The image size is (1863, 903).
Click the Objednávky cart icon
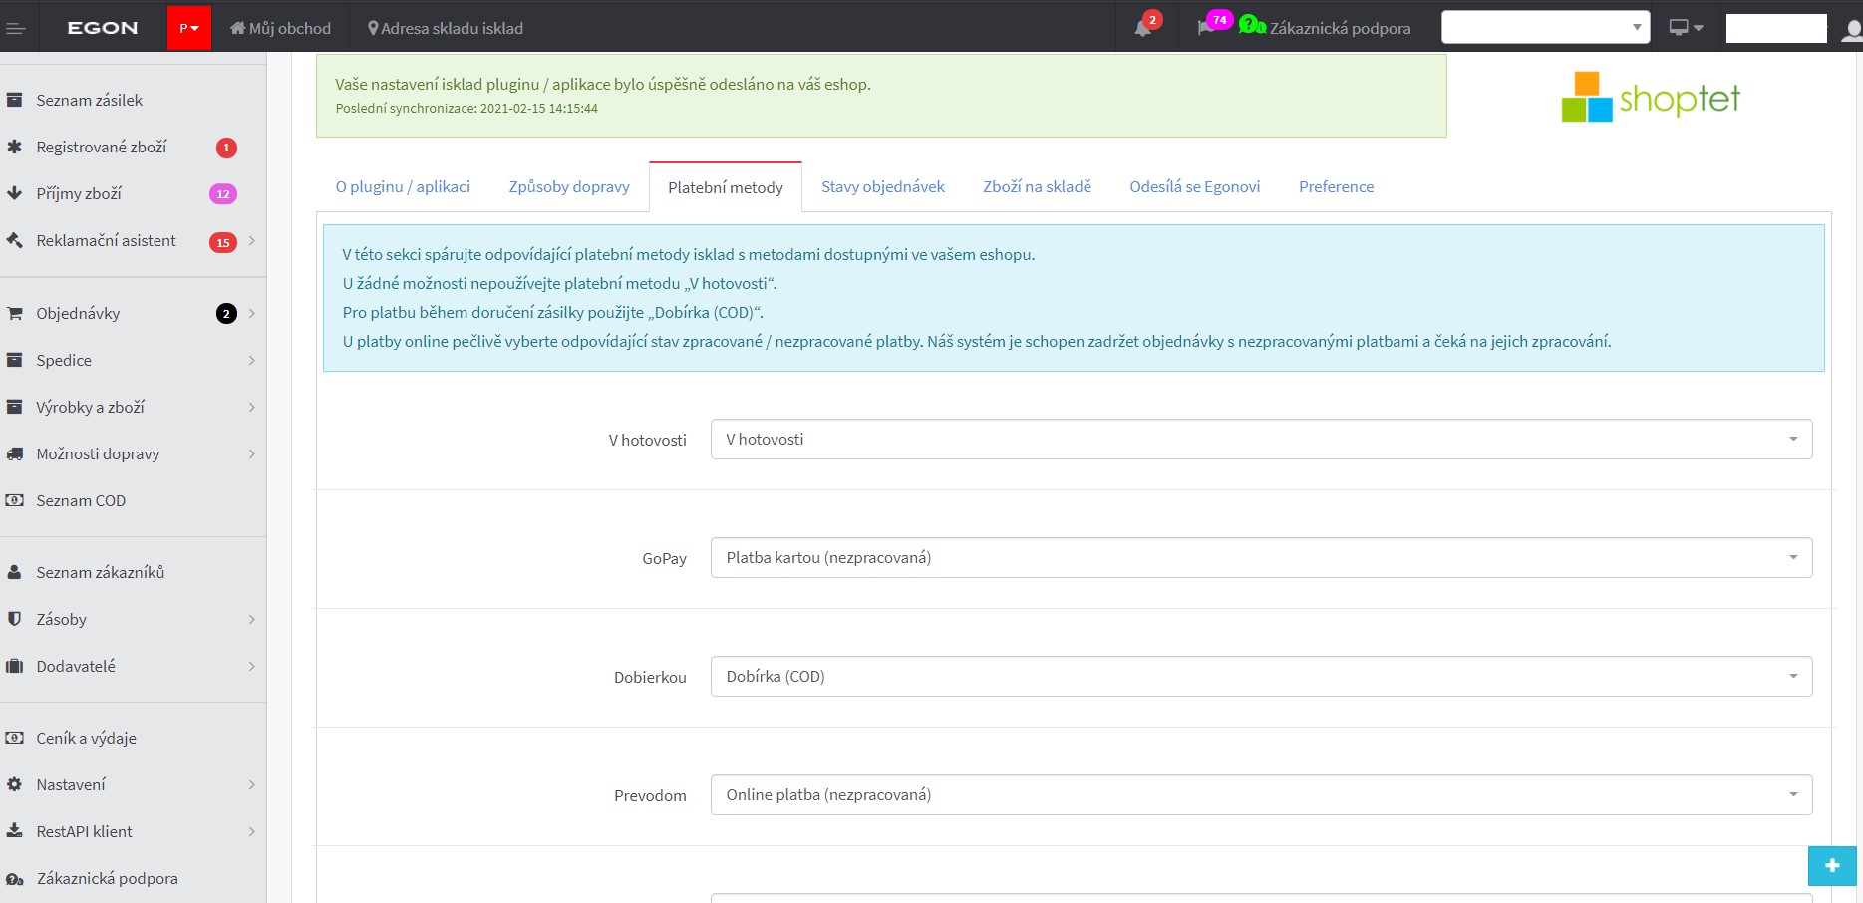[x=14, y=313]
